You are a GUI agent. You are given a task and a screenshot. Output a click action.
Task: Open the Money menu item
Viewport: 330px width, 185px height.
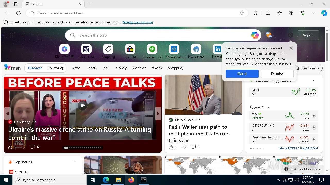pyautogui.click(x=121, y=68)
